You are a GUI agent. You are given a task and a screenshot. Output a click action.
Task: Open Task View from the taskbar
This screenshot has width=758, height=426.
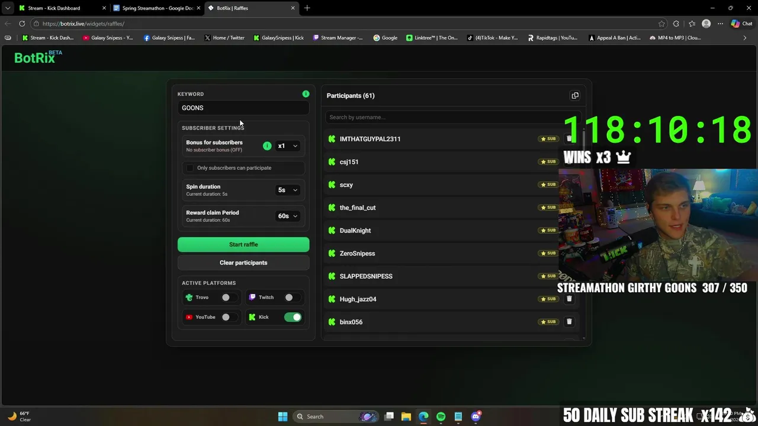coord(389,417)
